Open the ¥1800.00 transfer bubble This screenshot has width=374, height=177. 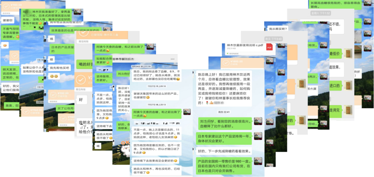coord(242,63)
